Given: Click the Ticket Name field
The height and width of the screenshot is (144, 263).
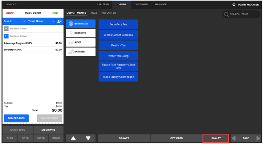Looking at the screenshot, I should 41,21.
